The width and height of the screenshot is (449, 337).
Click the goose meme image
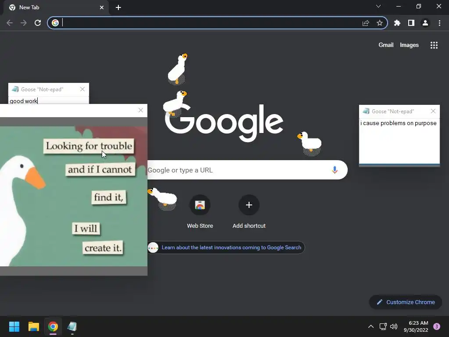(x=74, y=196)
